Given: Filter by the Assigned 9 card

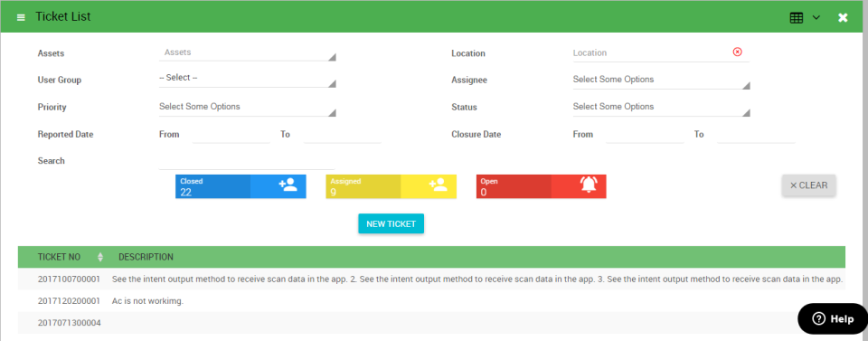Looking at the screenshot, I should (x=391, y=186).
